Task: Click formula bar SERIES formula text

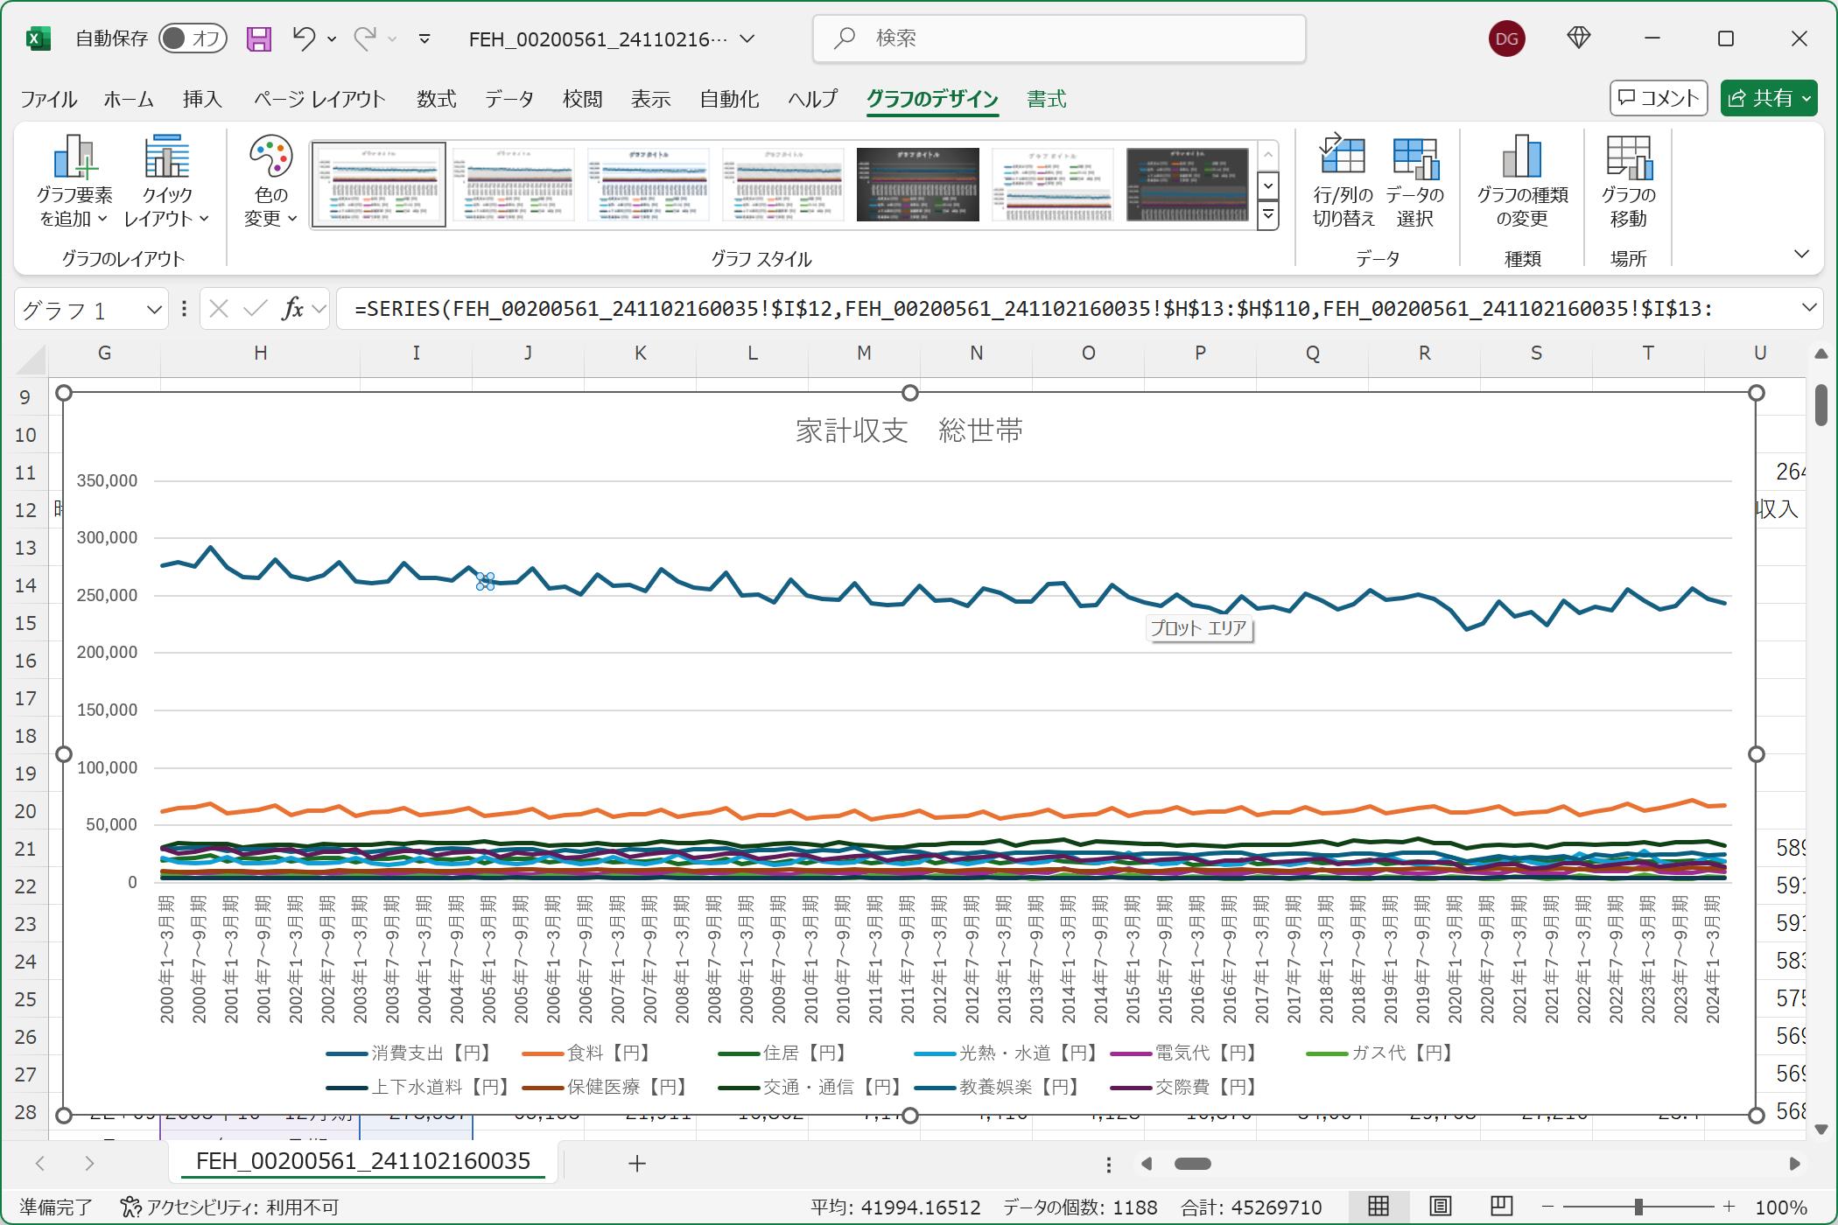Action: [x=1033, y=309]
